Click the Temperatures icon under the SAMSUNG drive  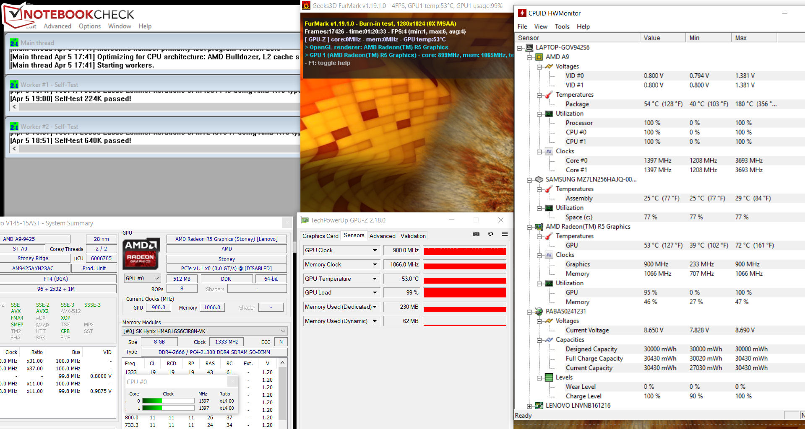tap(549, 189)
